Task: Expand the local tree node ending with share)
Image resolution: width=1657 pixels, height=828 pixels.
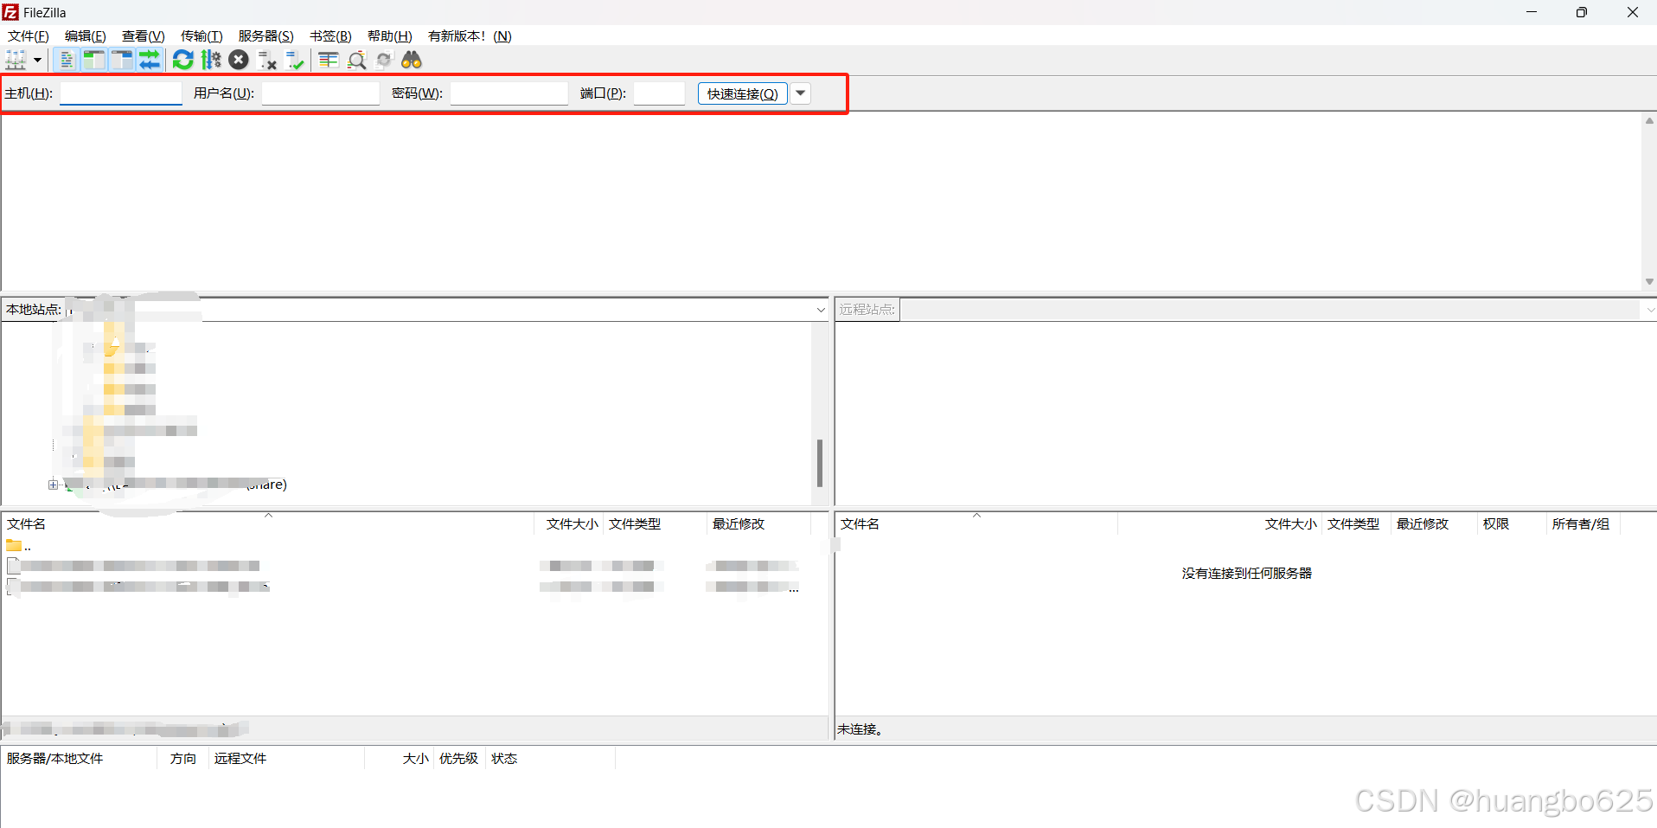Action: [53, 485]
